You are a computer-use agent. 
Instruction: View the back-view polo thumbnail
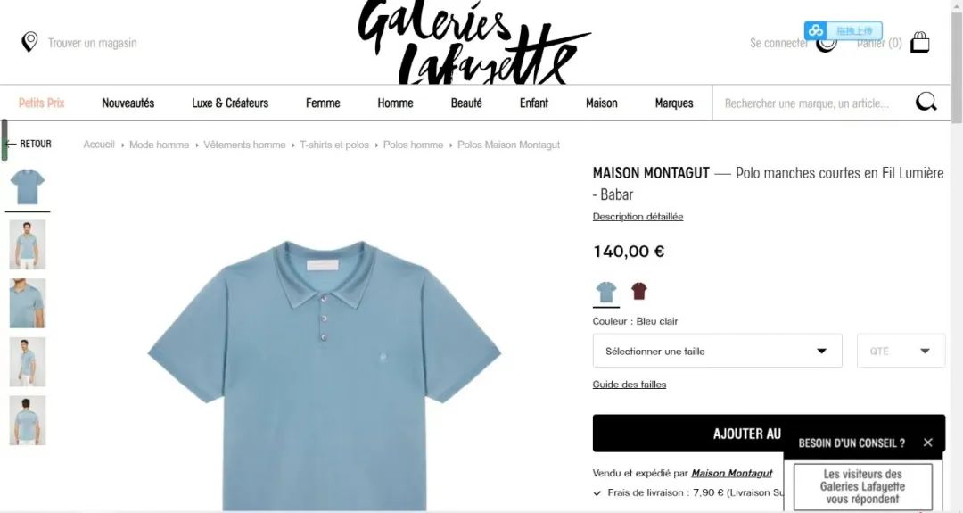(27, 420)
